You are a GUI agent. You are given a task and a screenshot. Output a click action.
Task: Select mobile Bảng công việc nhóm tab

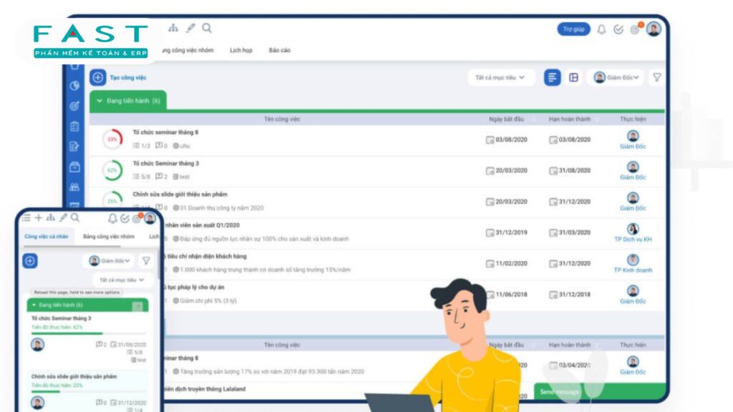[x=109, y=236]
